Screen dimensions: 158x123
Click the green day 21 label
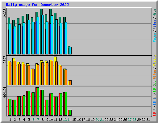102,120
